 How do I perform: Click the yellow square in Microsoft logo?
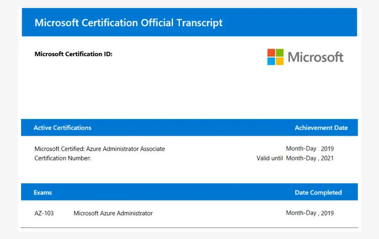(279, 61)
